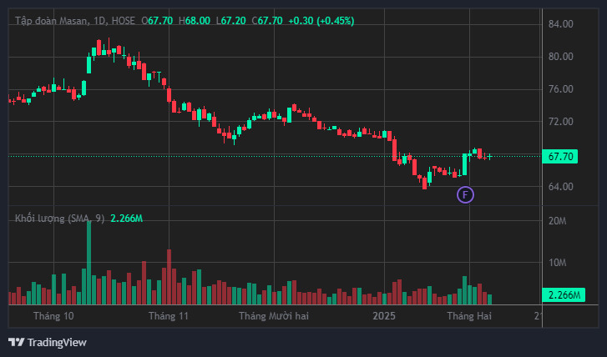
Task: Click the Tháng 11 time axis label
Action: [169, 316]
